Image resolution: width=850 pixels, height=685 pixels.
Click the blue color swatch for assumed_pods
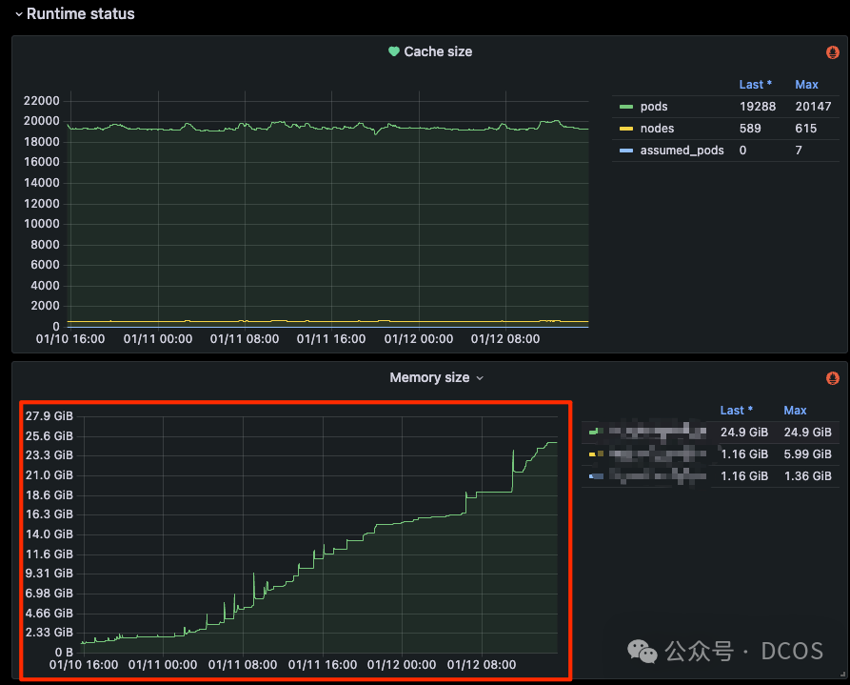pos(626,151)
